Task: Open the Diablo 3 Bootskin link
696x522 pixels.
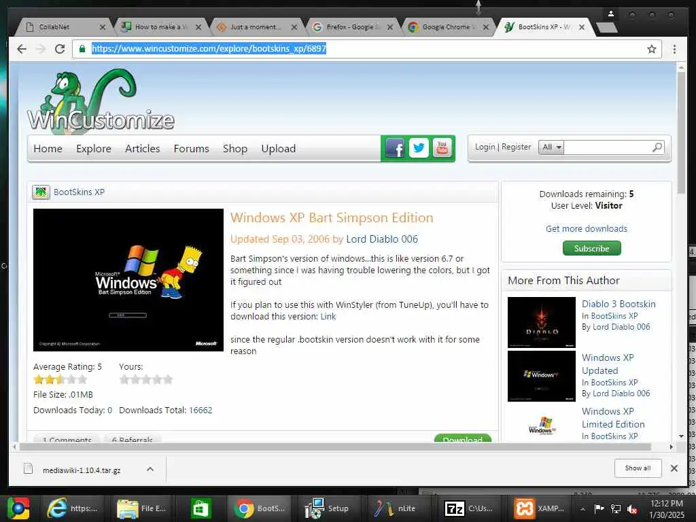Action: click(x=619, y=304)
